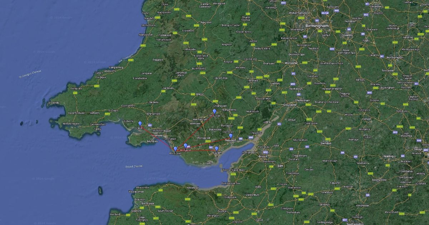Viewport: 429px width, 225px height.
Task: Click the Birmingham city label
Action: coord(317,26)
